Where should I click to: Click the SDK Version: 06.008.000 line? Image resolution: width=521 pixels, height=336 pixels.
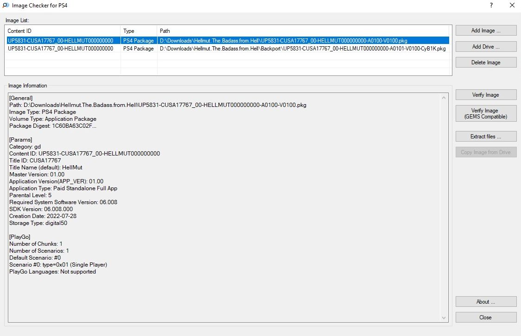[41, 209]
